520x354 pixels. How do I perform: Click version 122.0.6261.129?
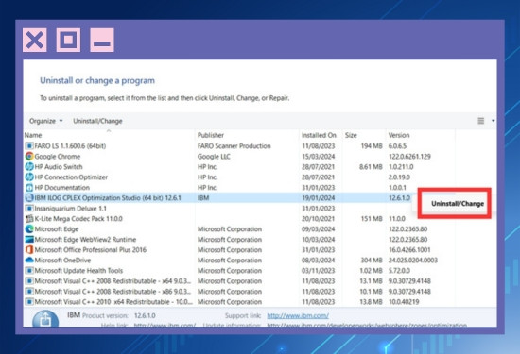pos(409,157)
